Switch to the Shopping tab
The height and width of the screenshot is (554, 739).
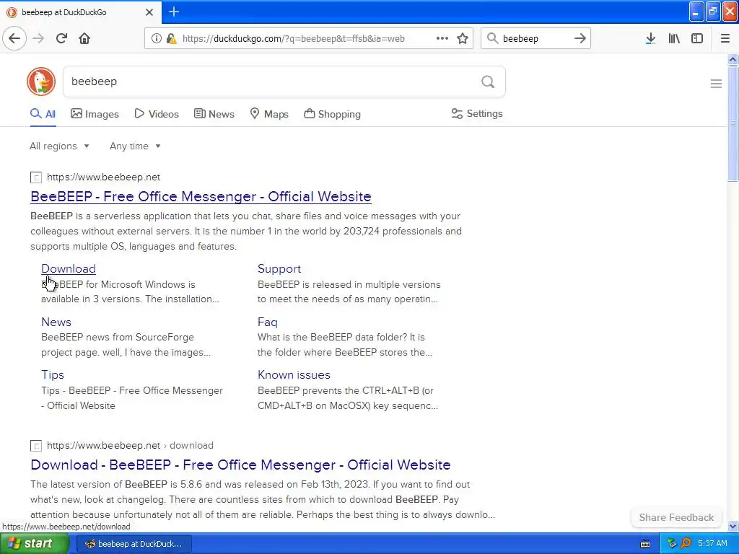pyautogui.click(x=332, y=114)
